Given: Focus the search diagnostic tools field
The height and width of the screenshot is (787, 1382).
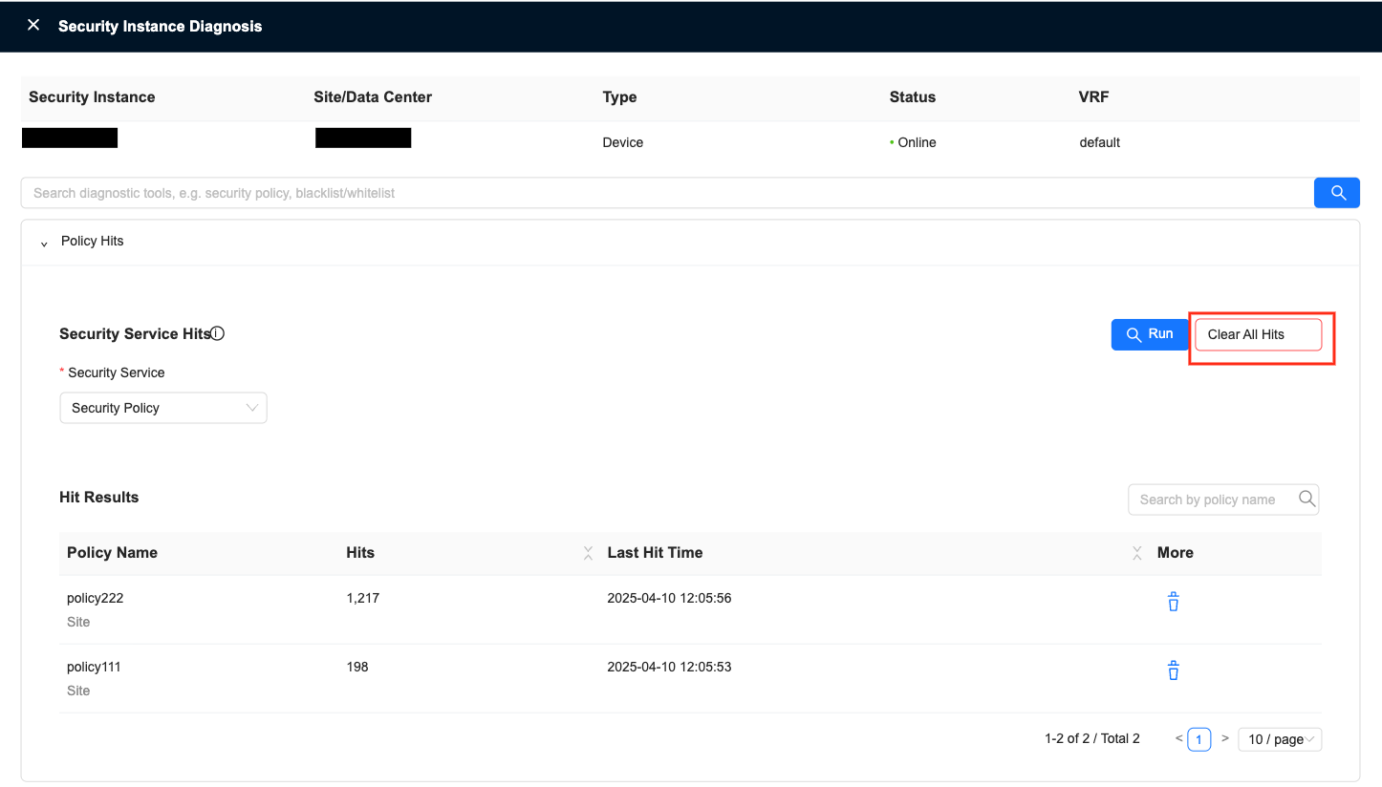Looking at the screenshot, I should (667, 193).
